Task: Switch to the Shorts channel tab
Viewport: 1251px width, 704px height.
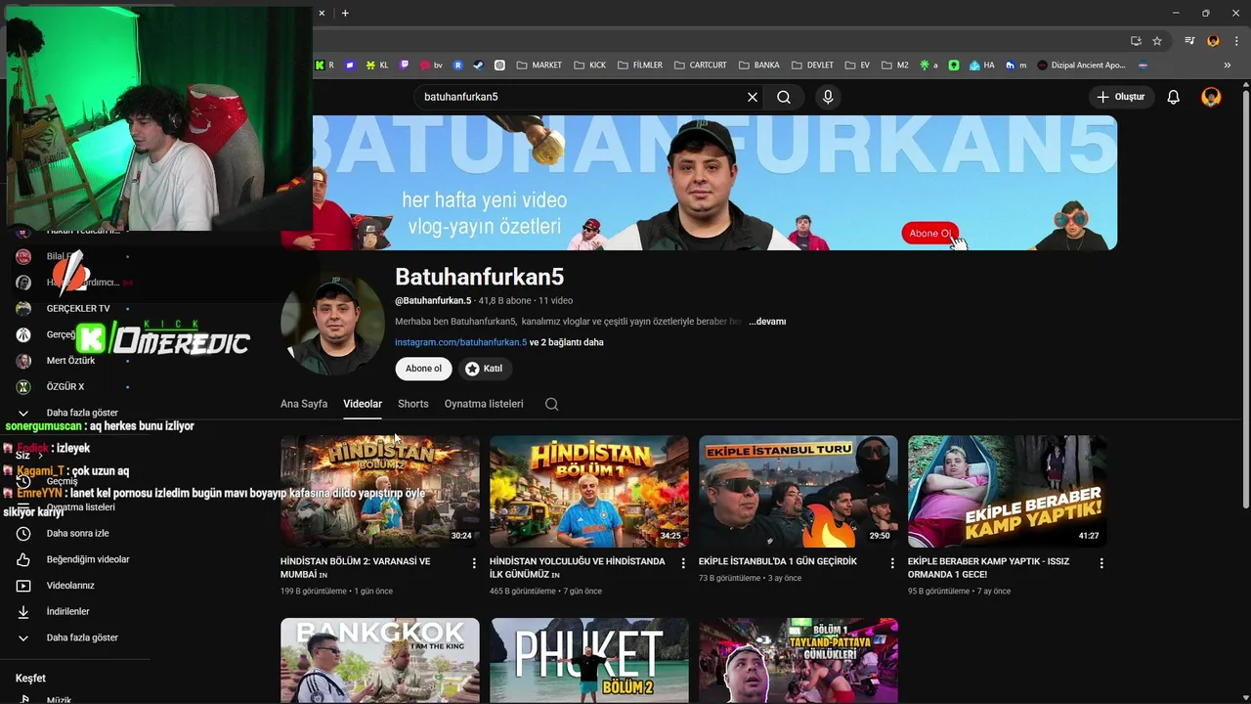Action: [x=413, y=404]
